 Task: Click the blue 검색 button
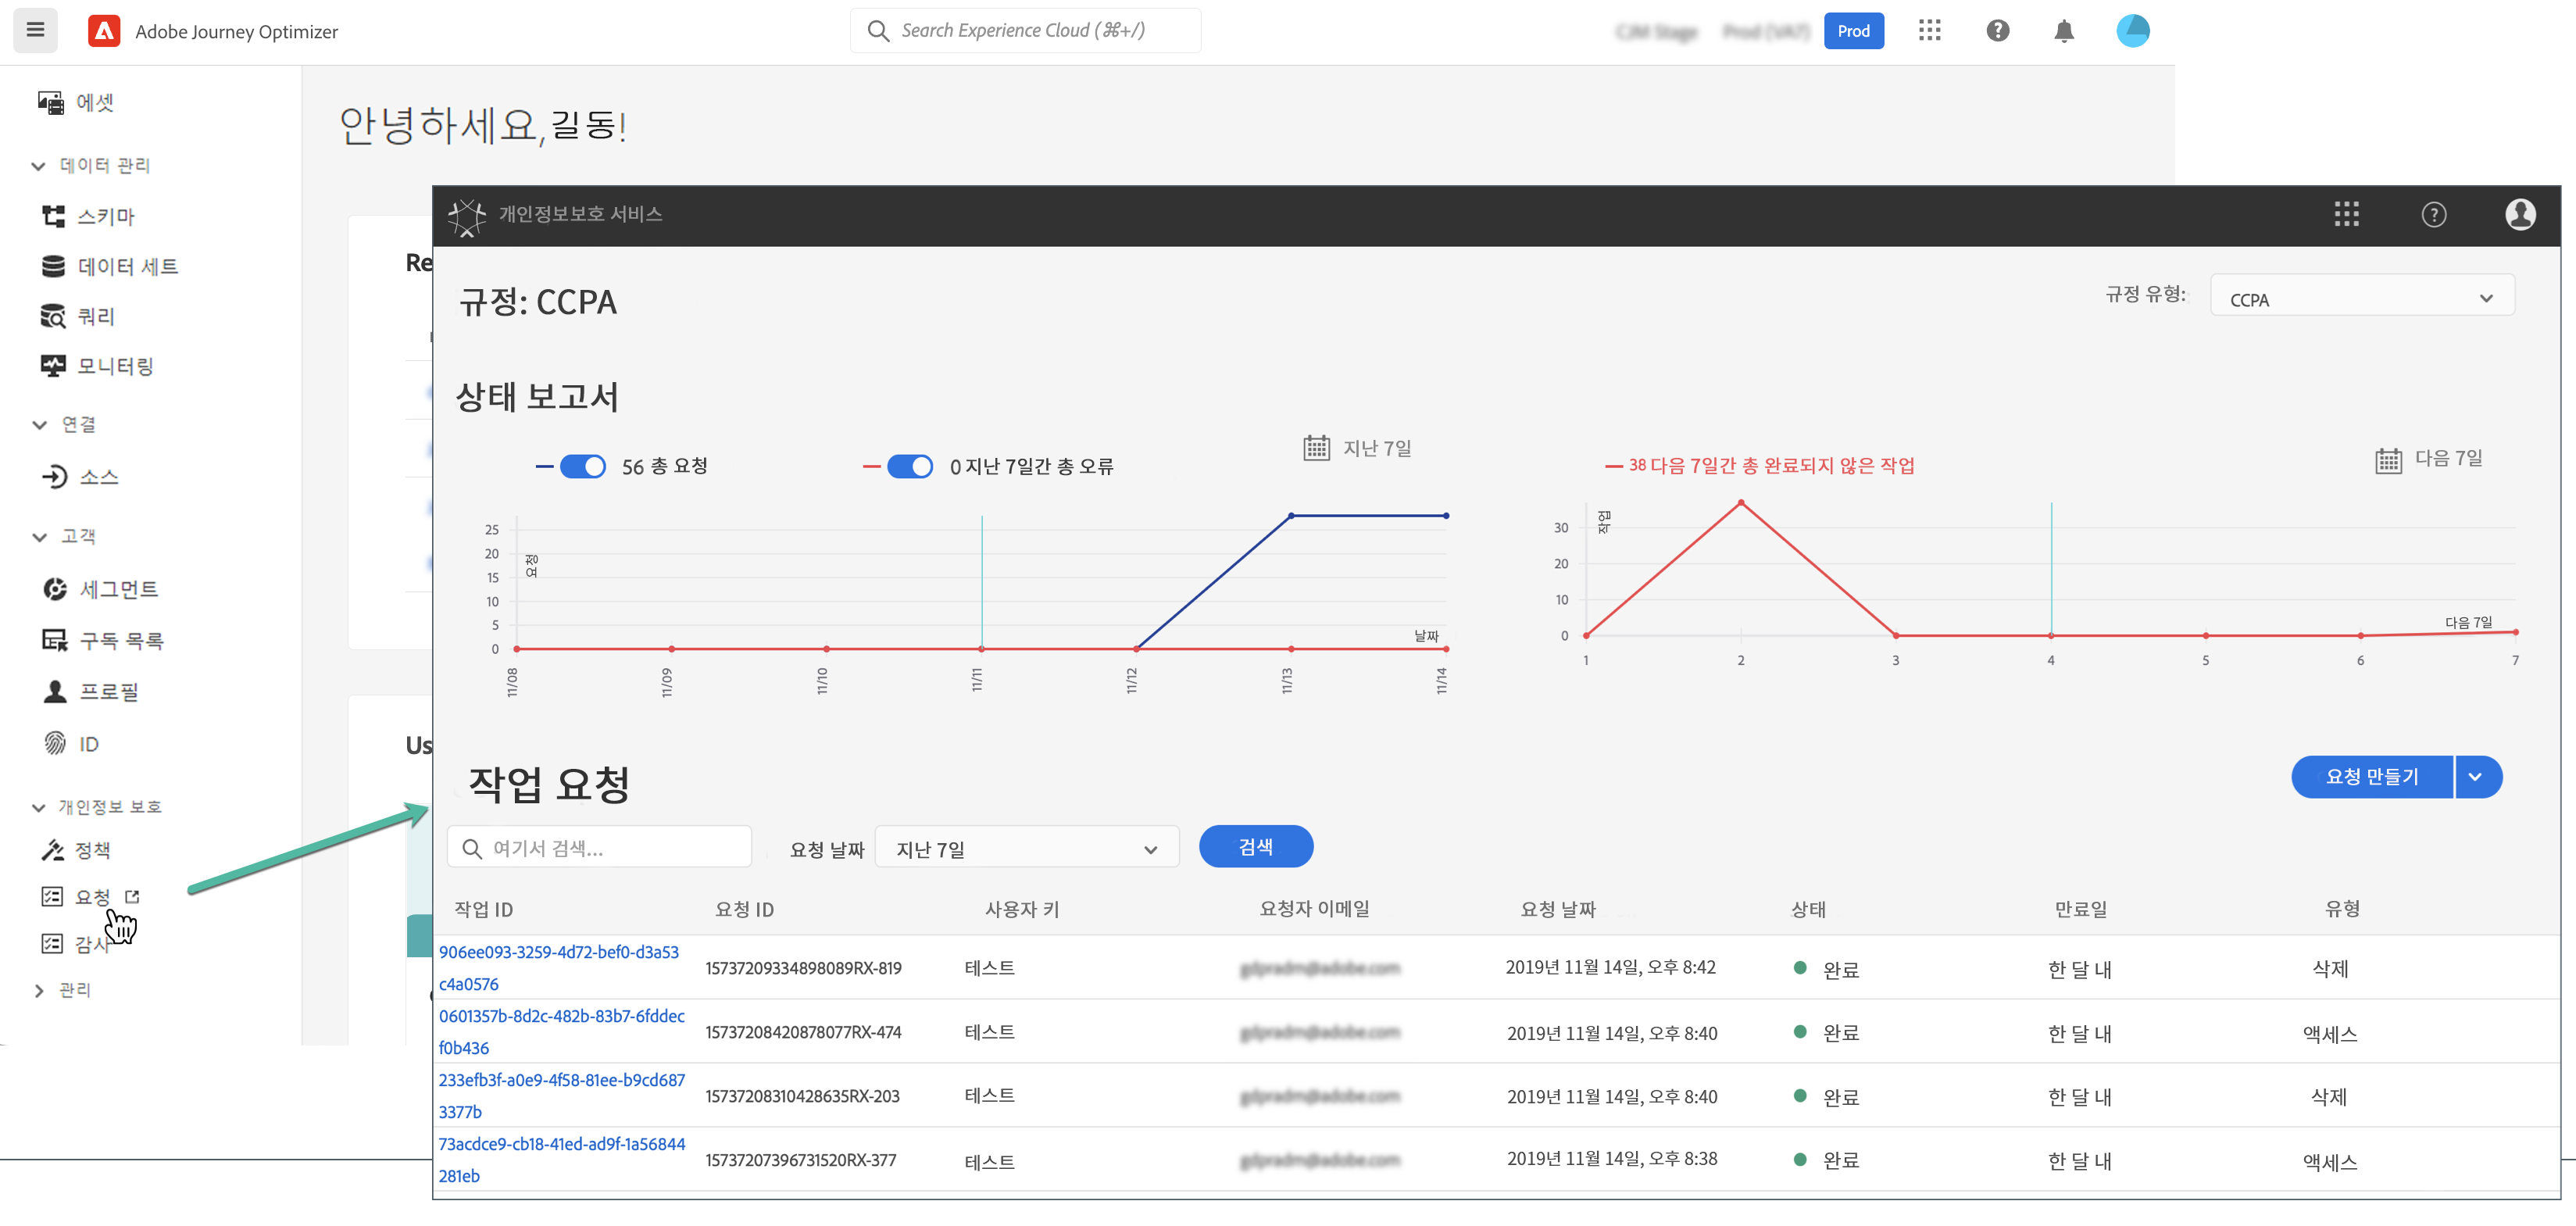[x=1255, y=847]
